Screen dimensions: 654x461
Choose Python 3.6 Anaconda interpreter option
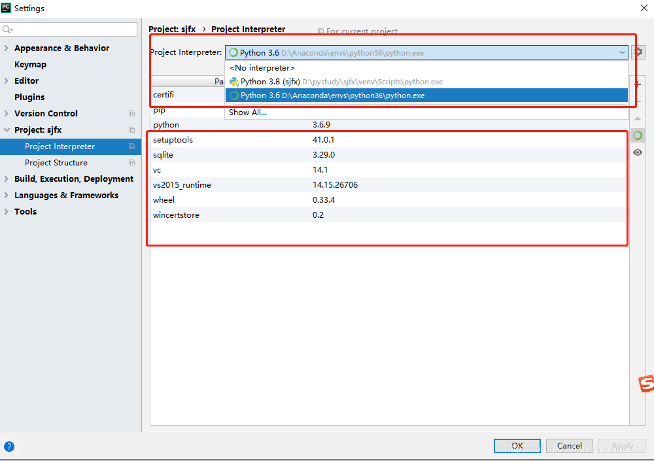(x=426, y=95)
